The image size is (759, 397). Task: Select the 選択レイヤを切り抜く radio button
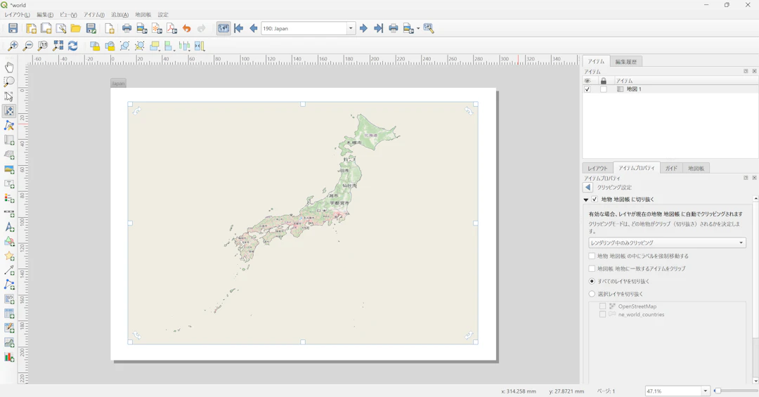pos(592,294)
